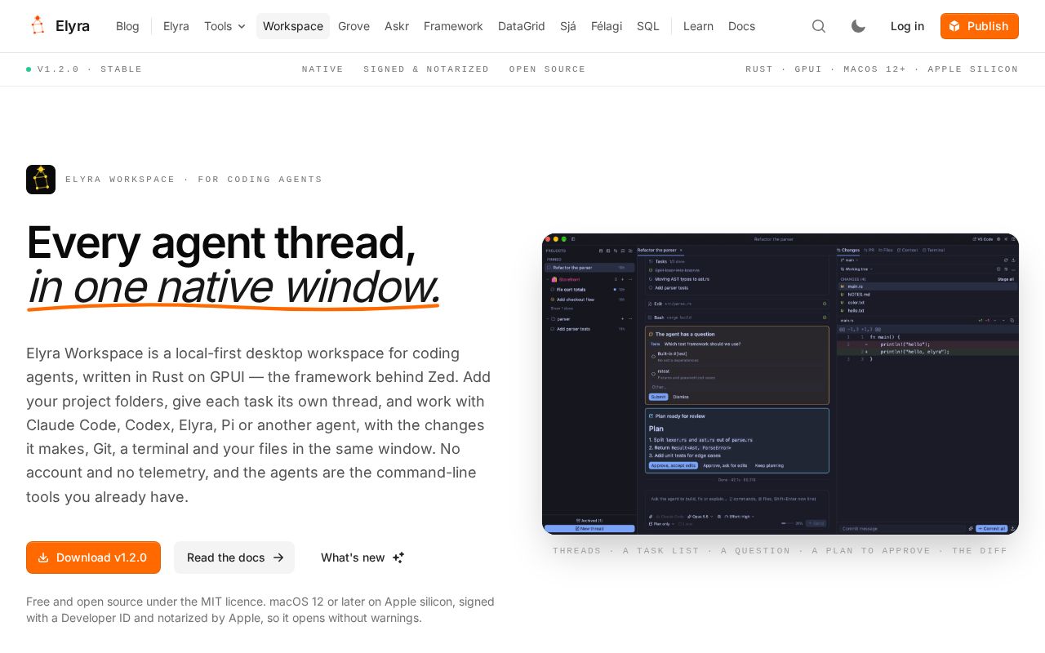Open the Askr navigation item
The width and height of the screenshot is (1045, 653).
[x=397, y=26]
